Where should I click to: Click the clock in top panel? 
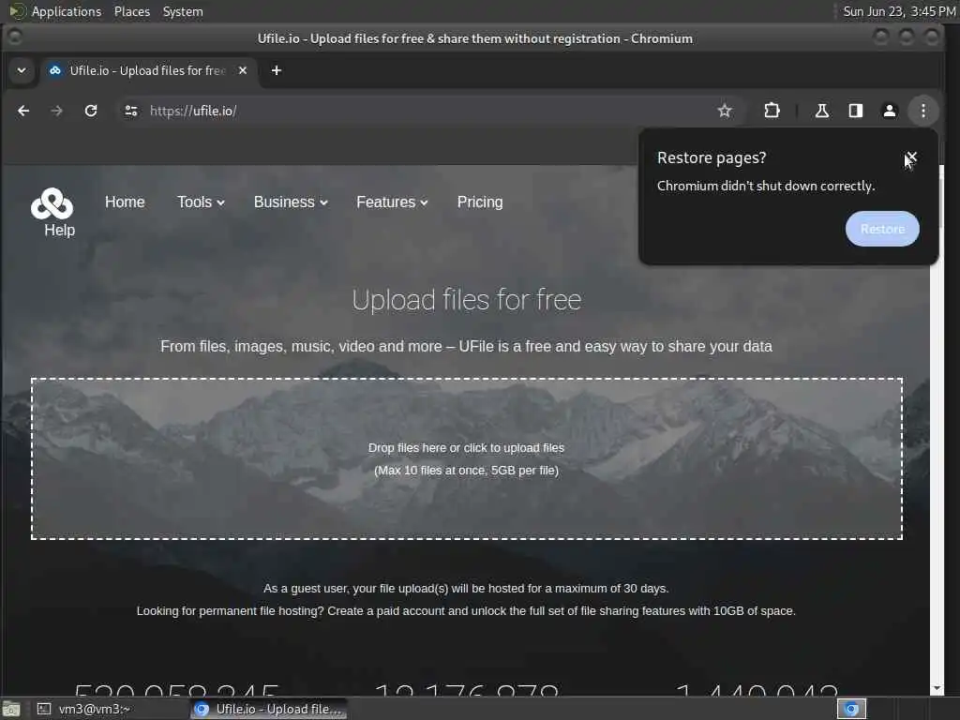[x=899, y=11]
